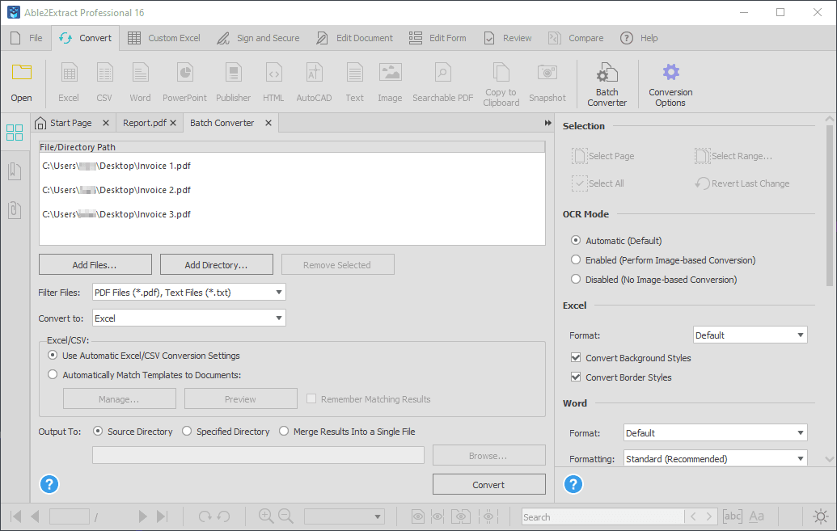The width and height of the screenshot is (837, 531).
Task: Select the CSV conversion icon
Action: click(x=104, y=73)
